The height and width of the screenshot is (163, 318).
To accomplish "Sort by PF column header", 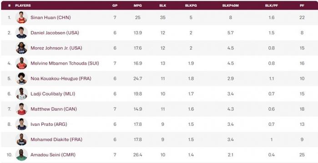I will 302,5.
